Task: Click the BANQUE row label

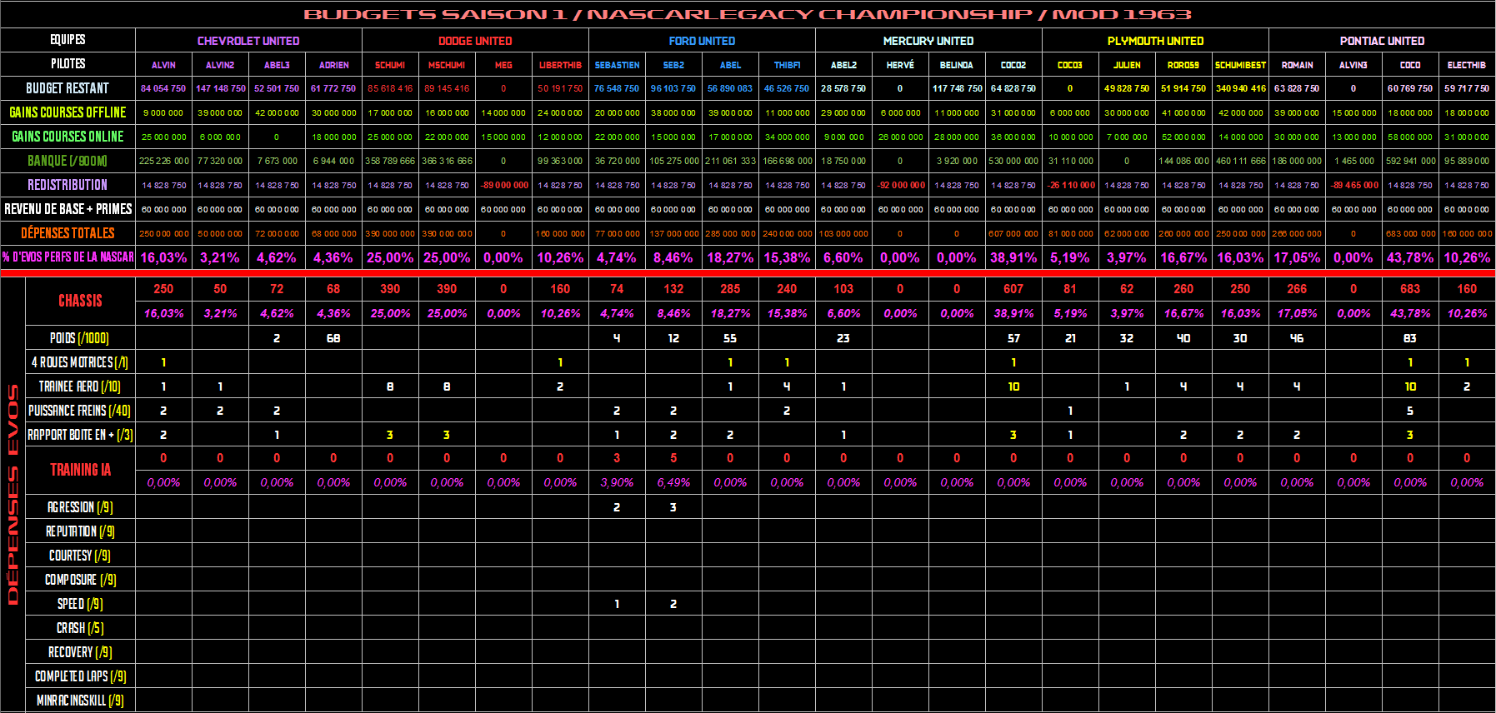Action: 68,161
